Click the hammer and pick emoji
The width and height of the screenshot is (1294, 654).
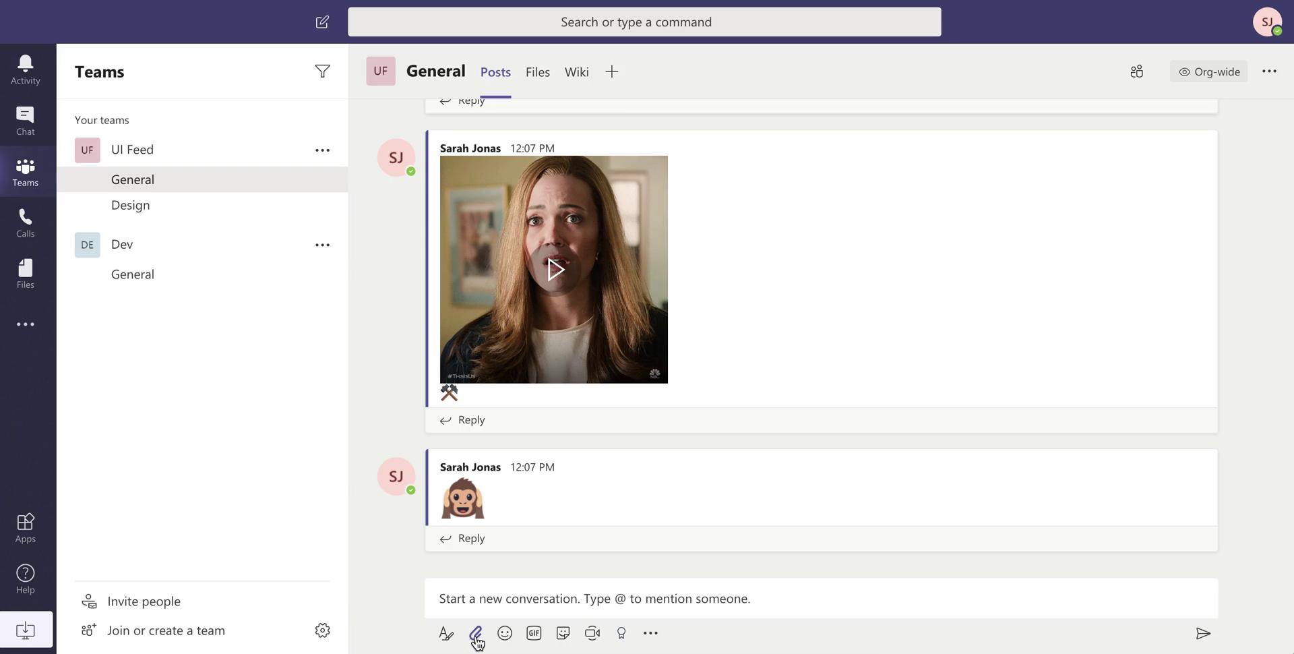449,392
